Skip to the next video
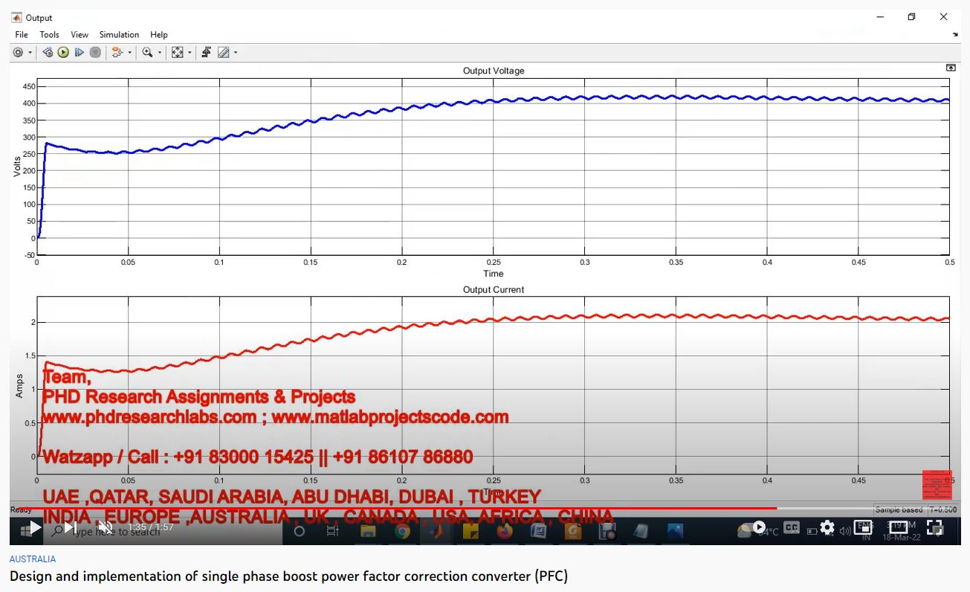Viewport: 970px width, 592px height. [70, 528]
